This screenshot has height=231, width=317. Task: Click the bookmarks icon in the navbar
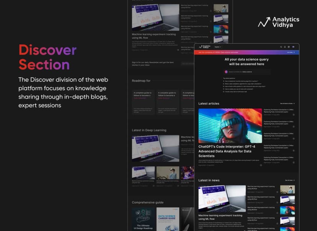(289, 47)
